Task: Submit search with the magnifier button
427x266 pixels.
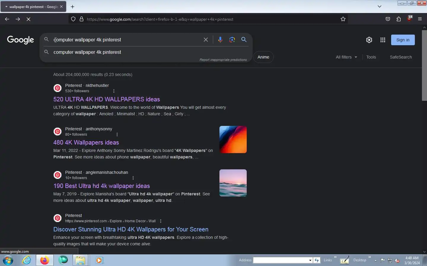Action: [x=244, y=40]
